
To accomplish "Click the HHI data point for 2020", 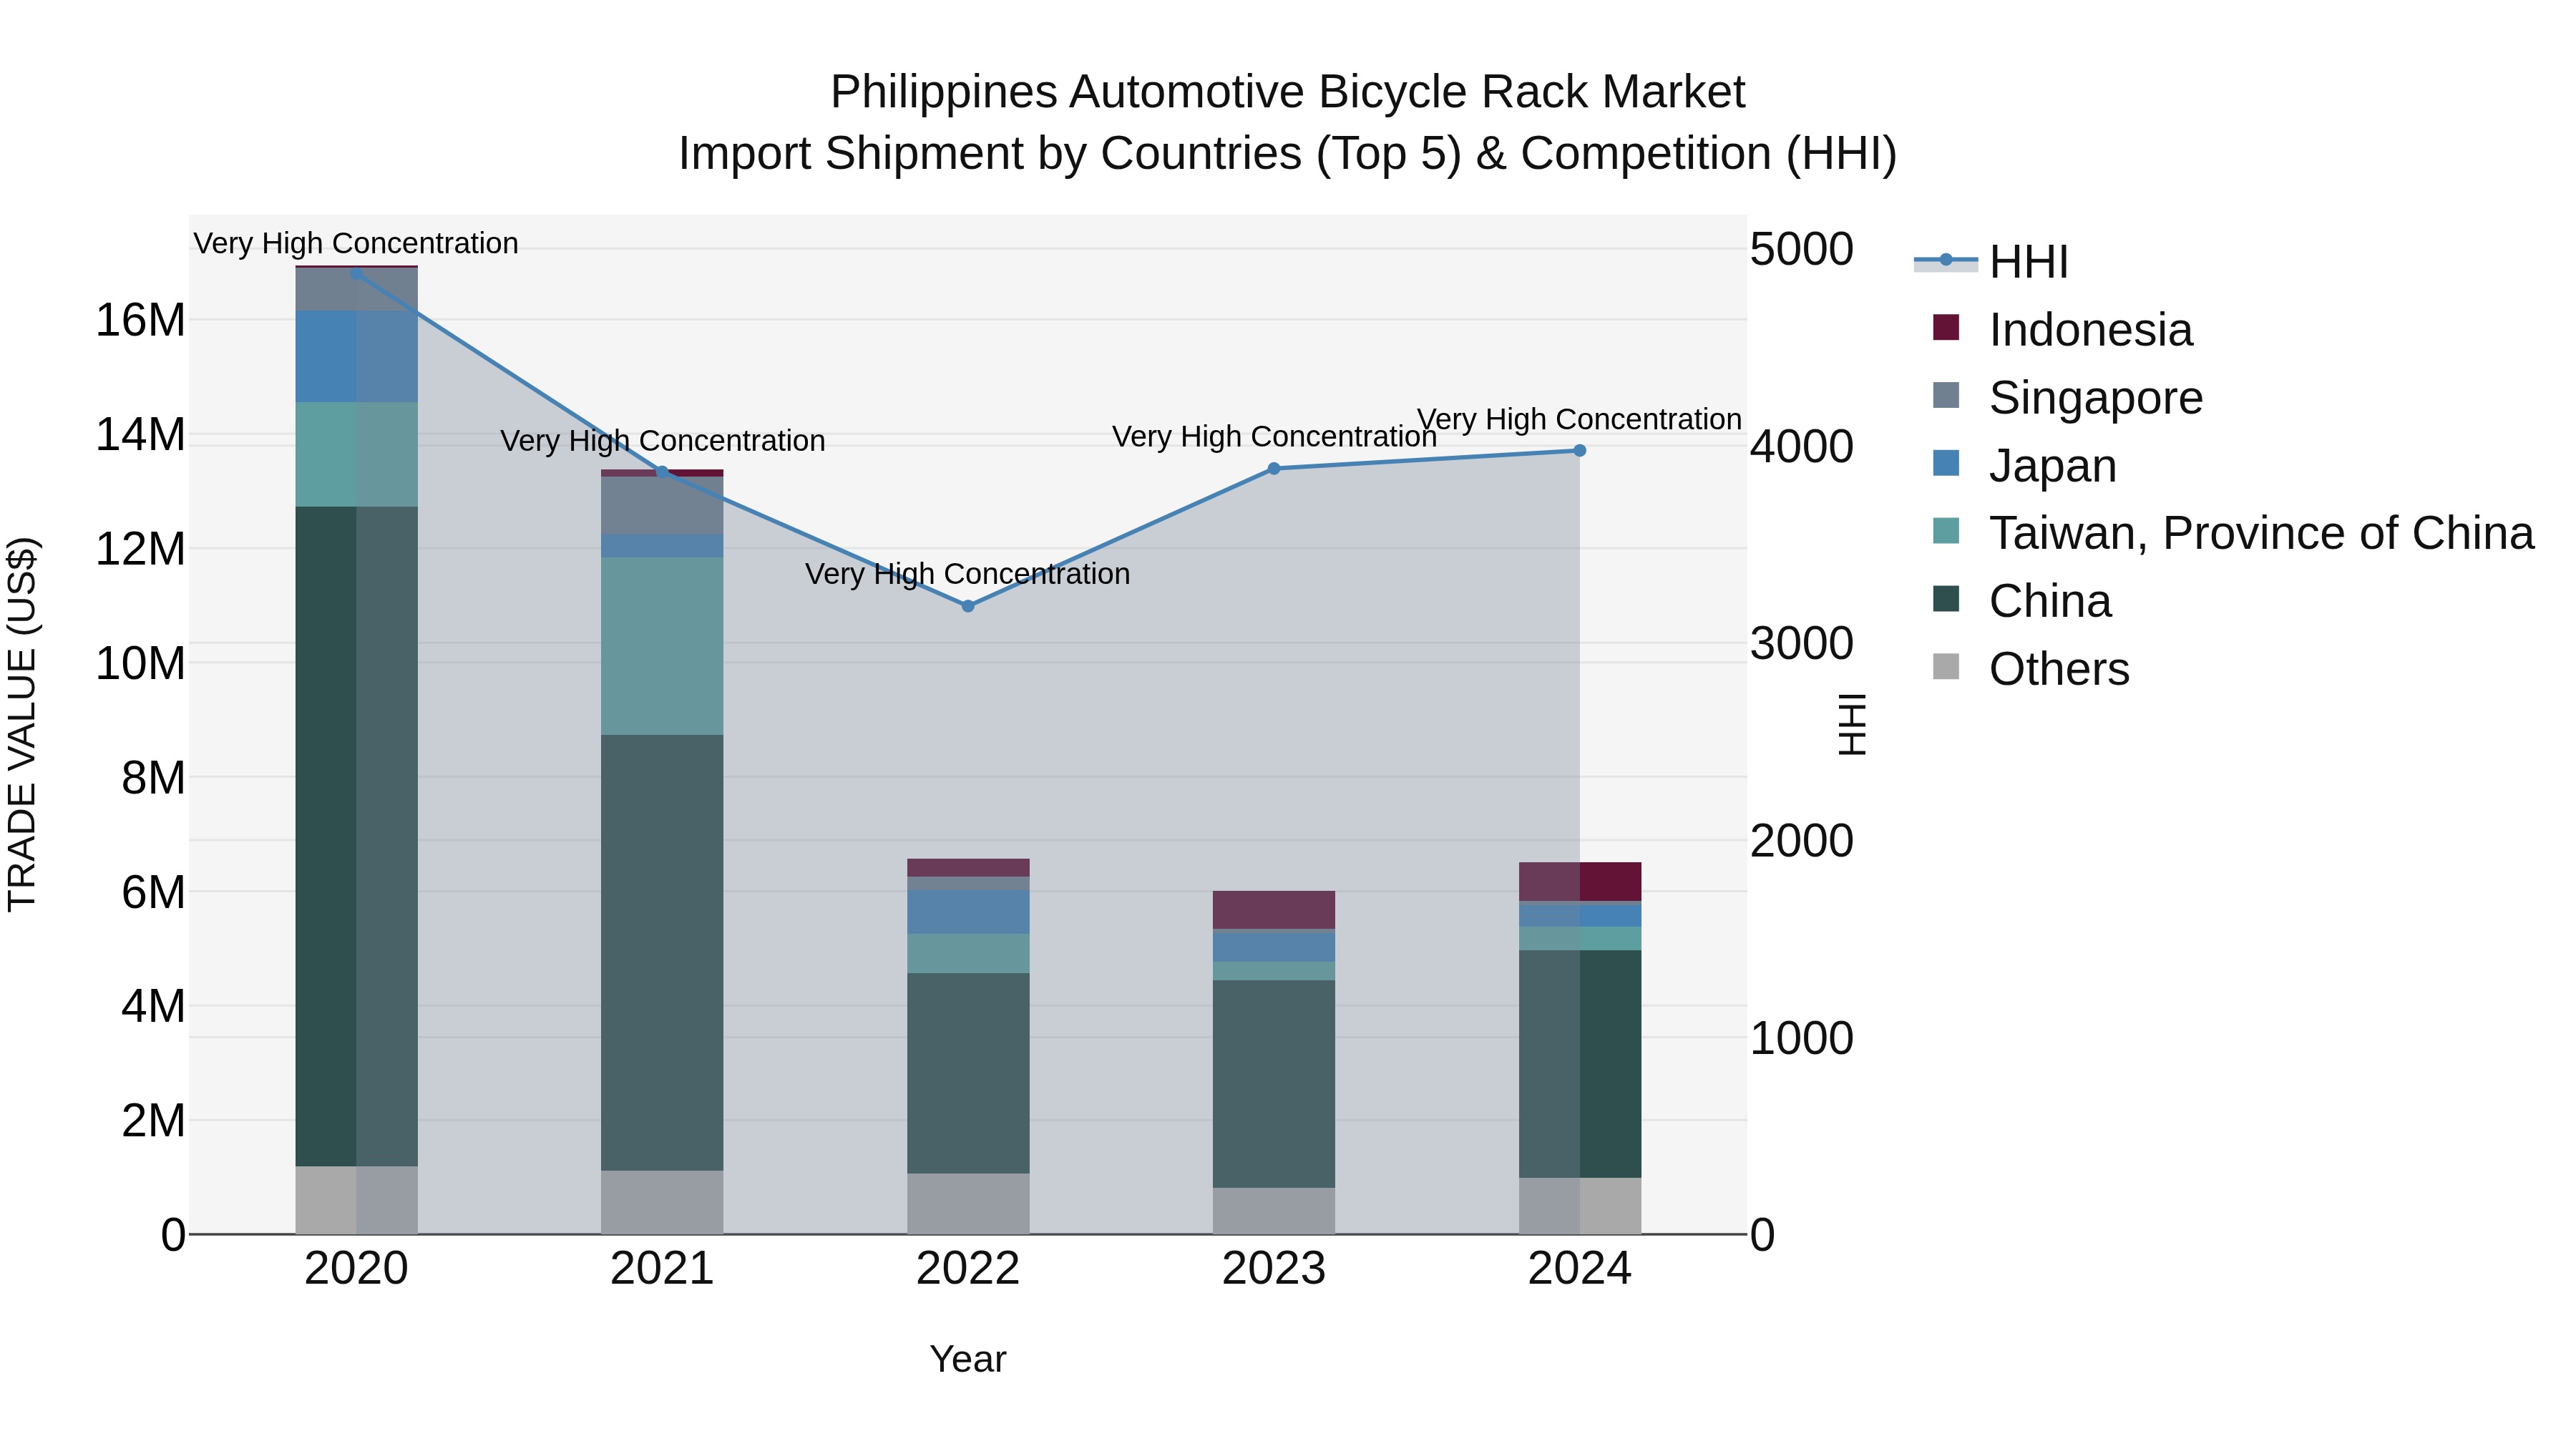I will 356,273.
